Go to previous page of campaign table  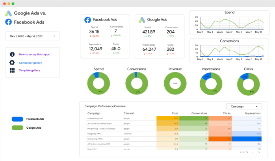(x=253, y=152)
